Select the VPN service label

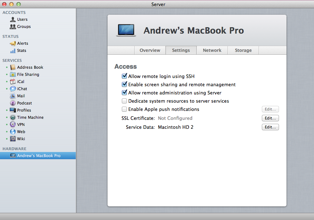pyautogui.click(x=21, y=124)
